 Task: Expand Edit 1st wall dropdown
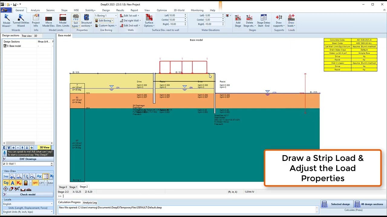(138, 16)
